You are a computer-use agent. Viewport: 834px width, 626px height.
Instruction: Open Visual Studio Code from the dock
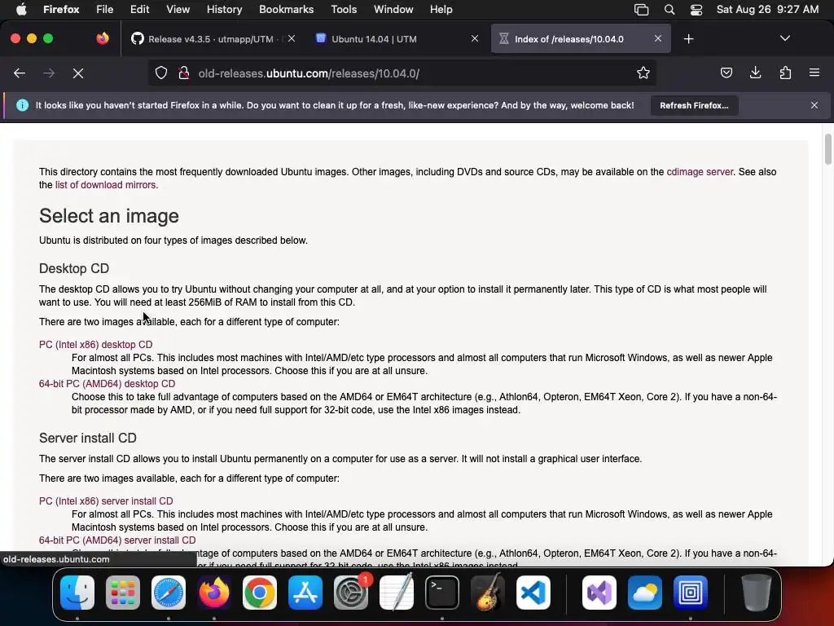pyautogui.click(x=533, y=592)
